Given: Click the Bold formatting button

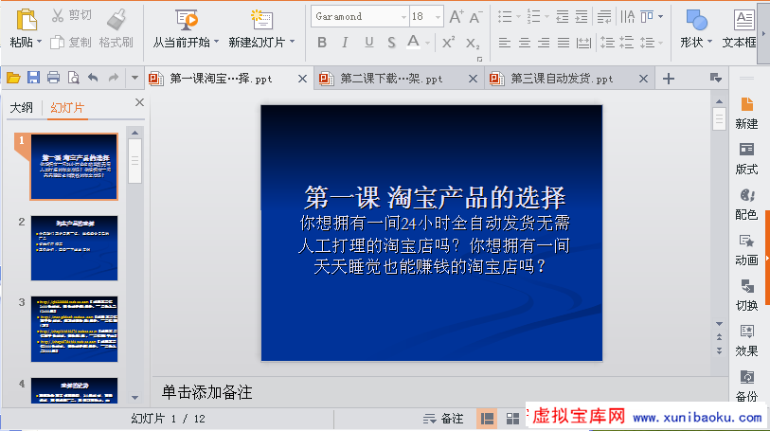Looking at the screenshot, I should pos(322,43).
